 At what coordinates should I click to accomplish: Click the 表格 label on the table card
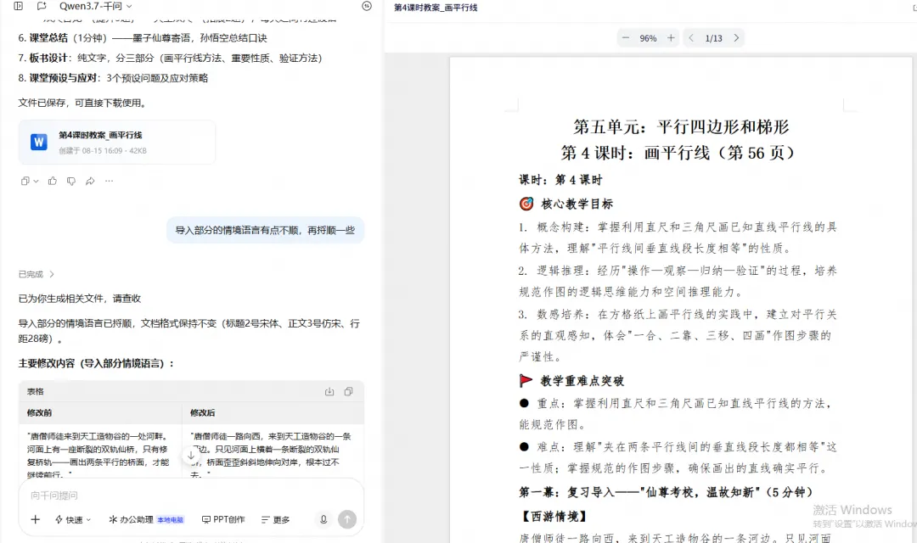[35, 392]
